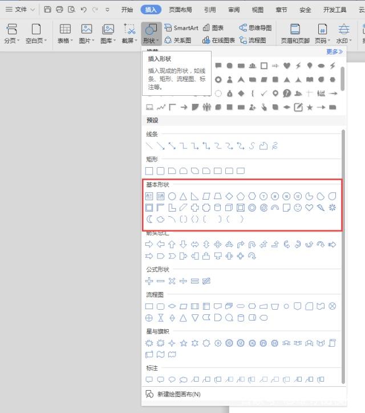Select the cloud shape in 基本形状
Image resolution: width=365 pixels, height=413 pixels.
click(161, 219)
